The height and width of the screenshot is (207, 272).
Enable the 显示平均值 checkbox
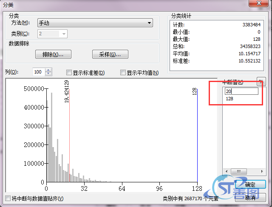tap(123, 73)
